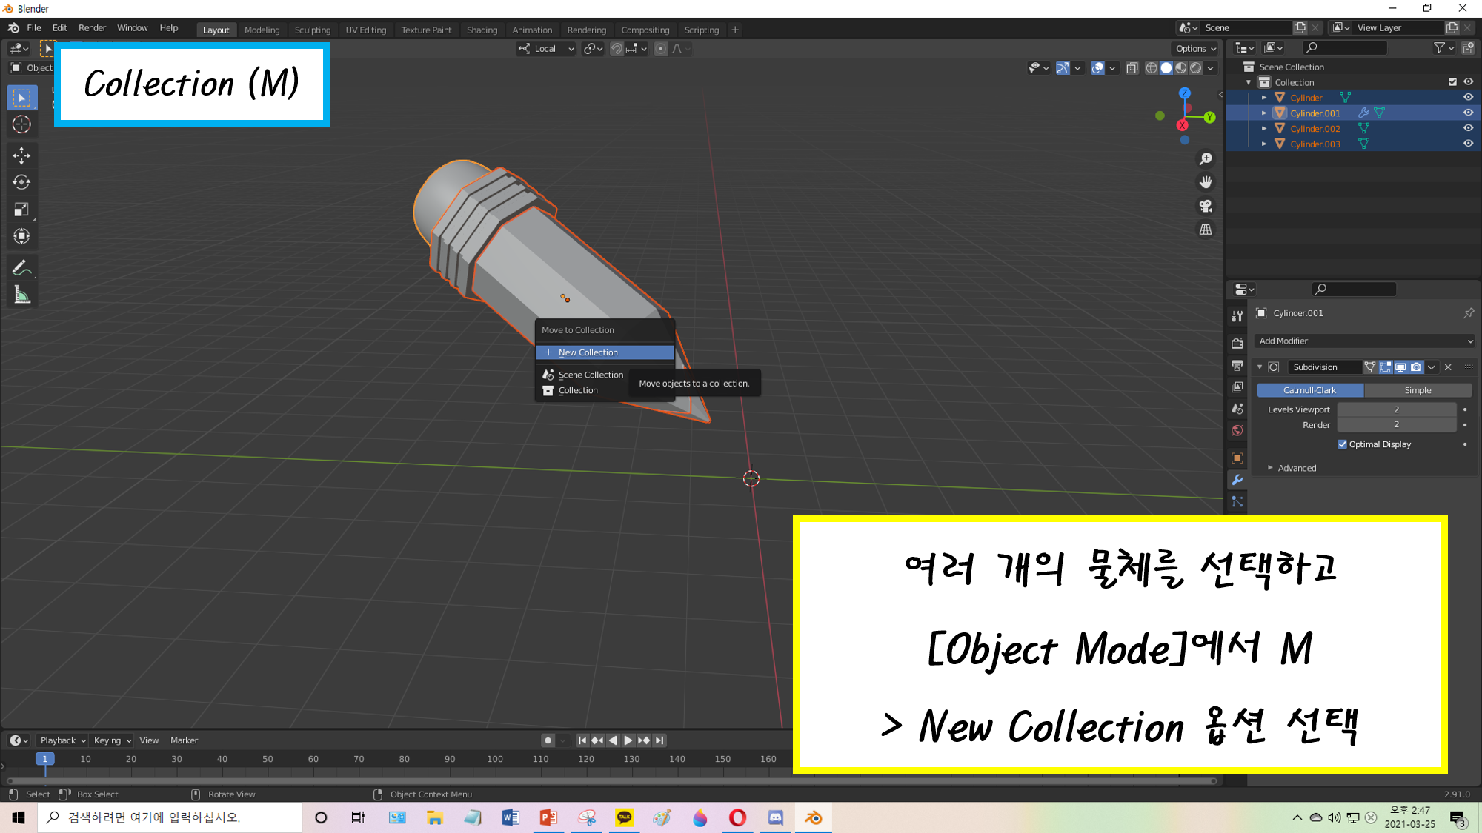Click the Levels Viewport value slider
This screenshot has width=1482, height=833.
point(1396,409)
